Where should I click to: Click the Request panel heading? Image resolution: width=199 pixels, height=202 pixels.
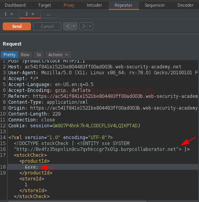[x=12, y=44]
